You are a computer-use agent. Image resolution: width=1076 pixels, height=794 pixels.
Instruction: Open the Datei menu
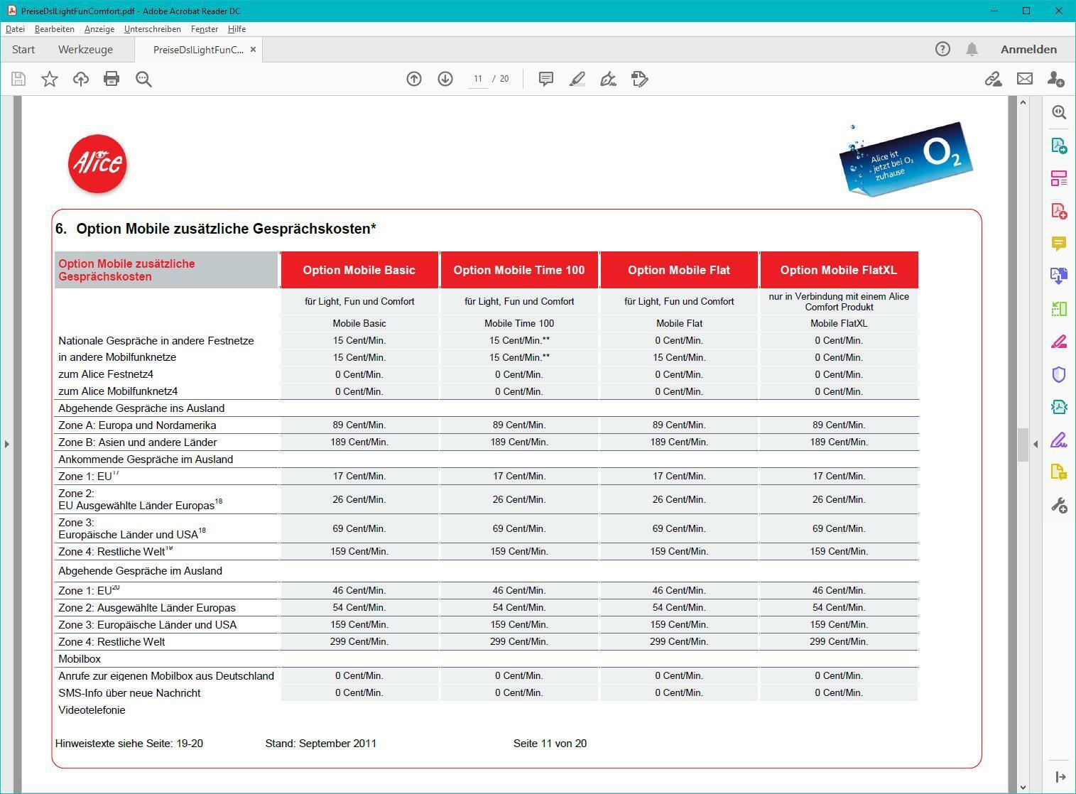(x=15, y=29)
